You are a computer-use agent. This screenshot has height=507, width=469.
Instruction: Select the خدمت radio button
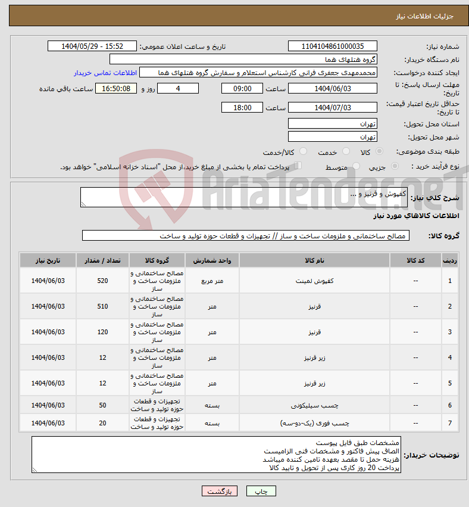pos(346,151)
